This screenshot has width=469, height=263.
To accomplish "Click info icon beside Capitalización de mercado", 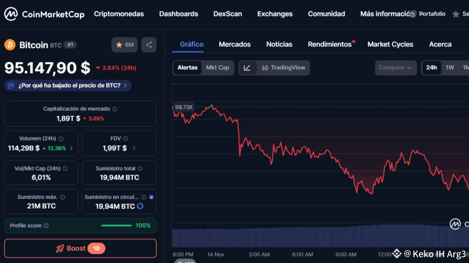I will coord(115,109).
